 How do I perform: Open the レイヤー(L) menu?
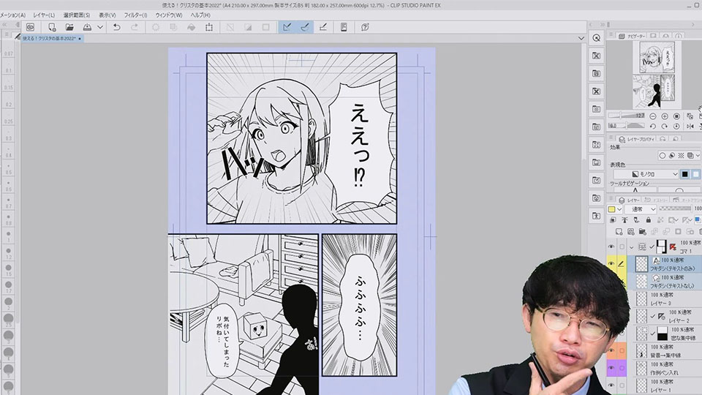[x=44, y=15]
